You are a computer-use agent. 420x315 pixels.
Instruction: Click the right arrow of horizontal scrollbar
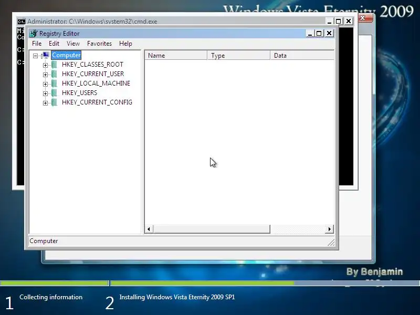pos(330,229)
